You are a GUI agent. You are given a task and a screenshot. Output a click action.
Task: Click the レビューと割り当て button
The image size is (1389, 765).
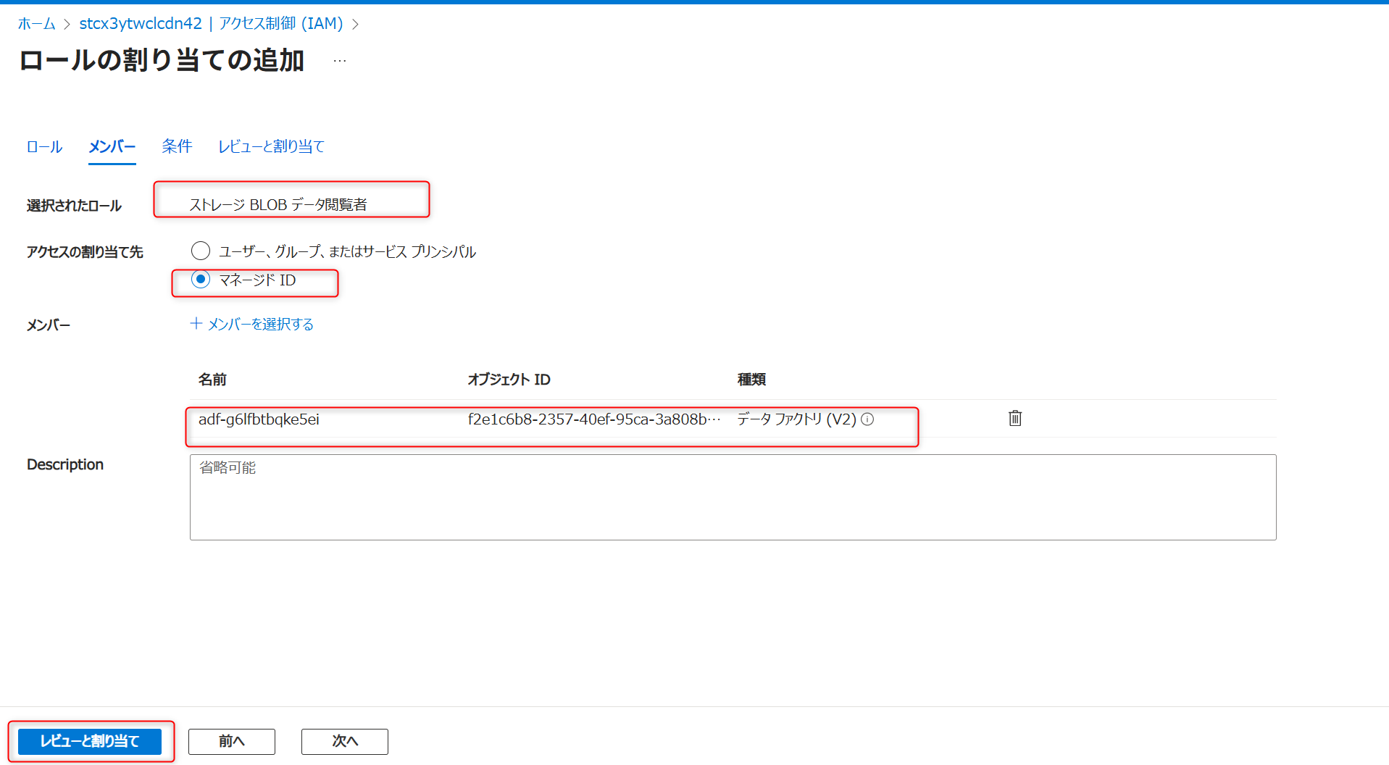[x=91, y=741]
